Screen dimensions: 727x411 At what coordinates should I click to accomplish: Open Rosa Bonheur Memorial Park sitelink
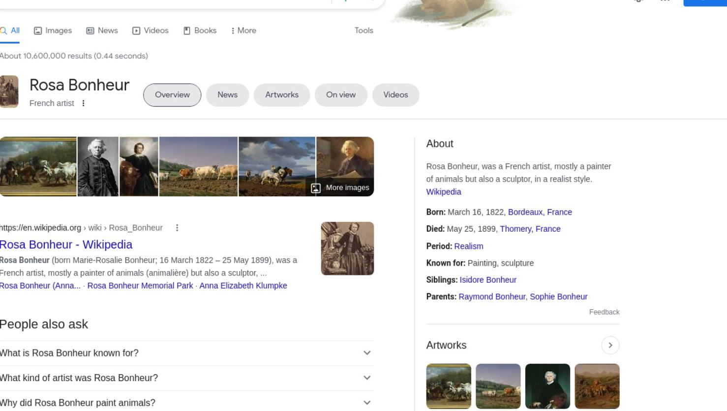pyautogui.click(x=140, y=286)
